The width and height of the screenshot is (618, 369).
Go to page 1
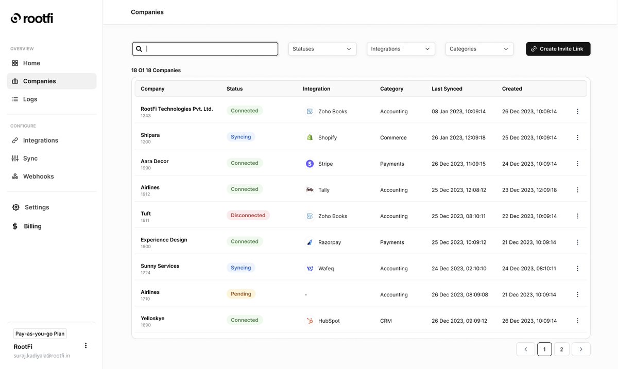(544, 349)
